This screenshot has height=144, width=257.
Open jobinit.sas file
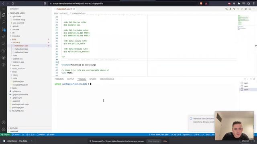[18, 59]
